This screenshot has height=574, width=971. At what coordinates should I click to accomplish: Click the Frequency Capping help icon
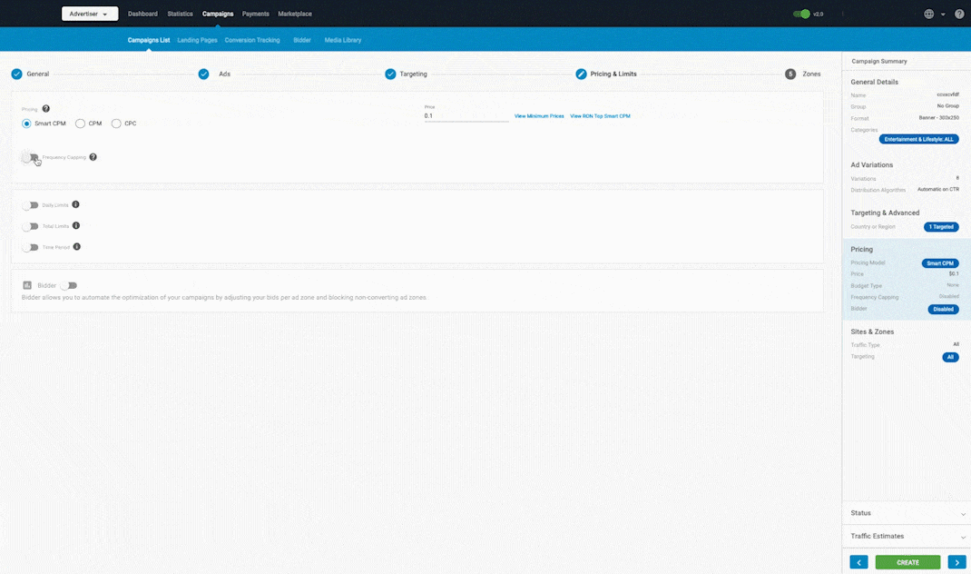pos(93,157)
